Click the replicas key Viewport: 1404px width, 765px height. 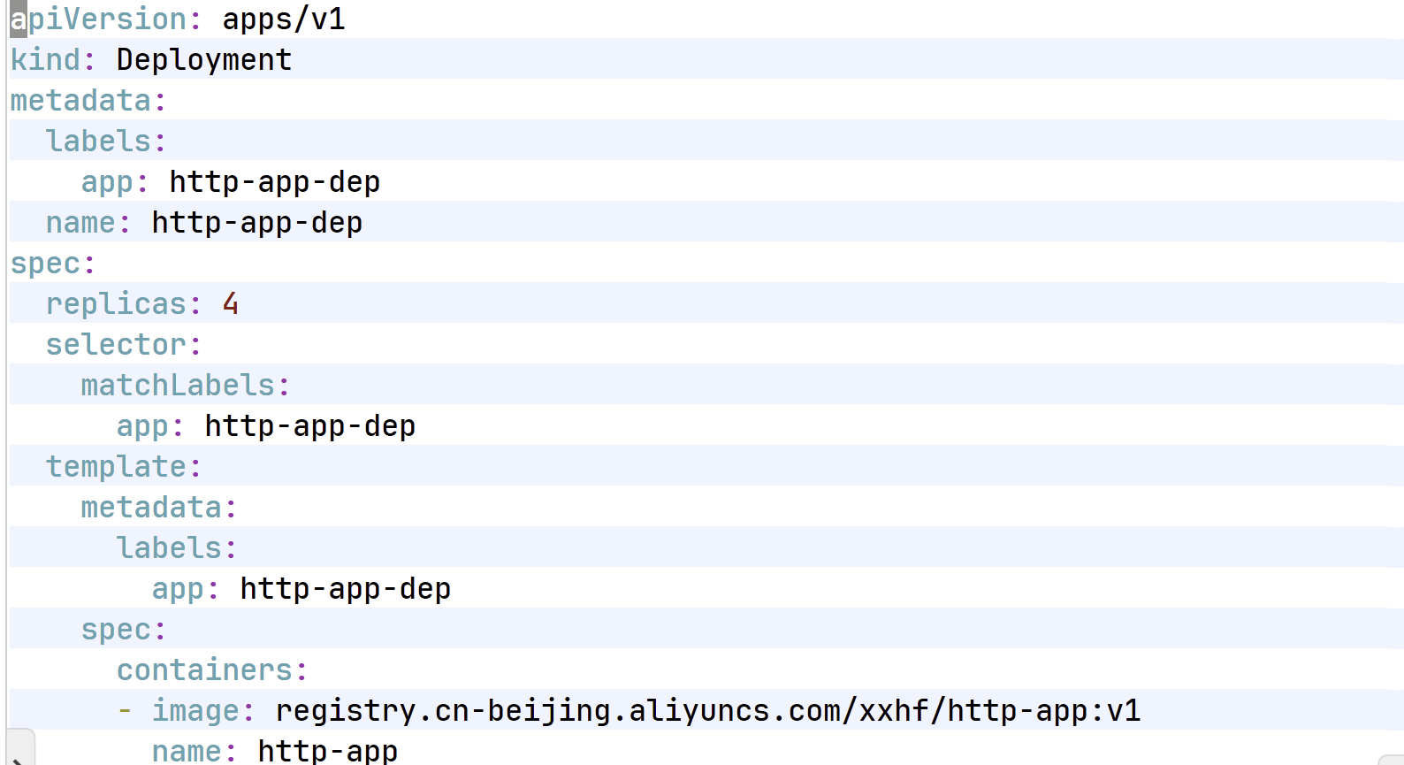(x=116, y=304)
